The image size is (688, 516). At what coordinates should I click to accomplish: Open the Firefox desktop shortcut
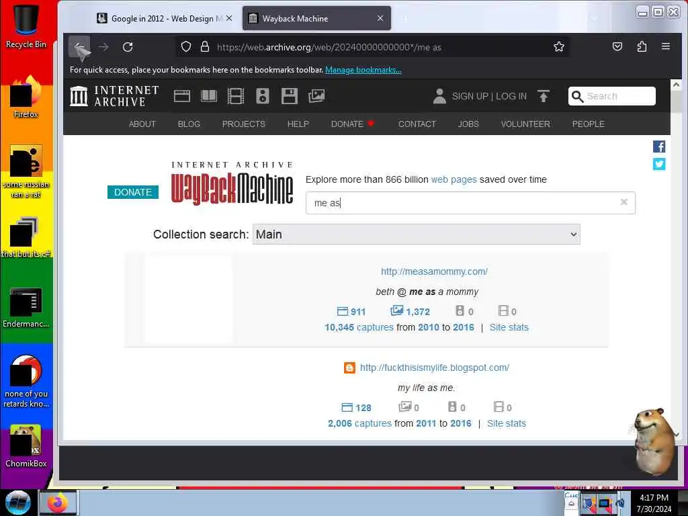tap(26, 97)
